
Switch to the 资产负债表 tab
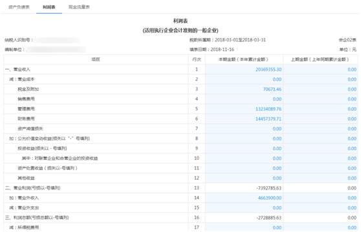(19, 7)
